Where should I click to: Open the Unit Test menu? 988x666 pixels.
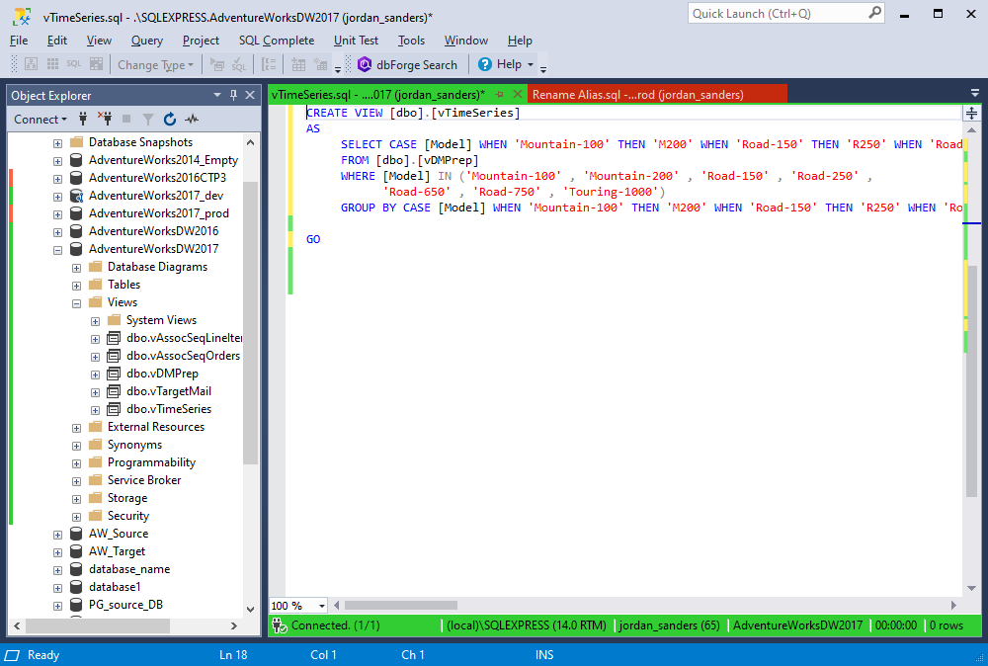[x=356, y=41]
